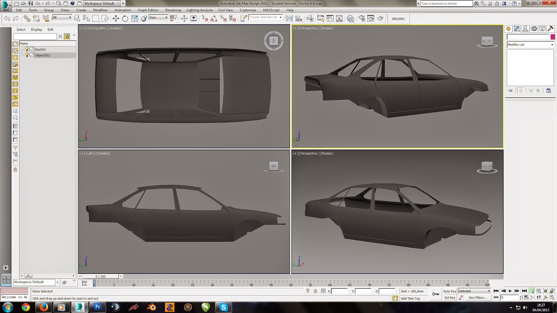Open the Graph Editors menu
This screenshot has width=557, height=313.
[x=148, y=10]
